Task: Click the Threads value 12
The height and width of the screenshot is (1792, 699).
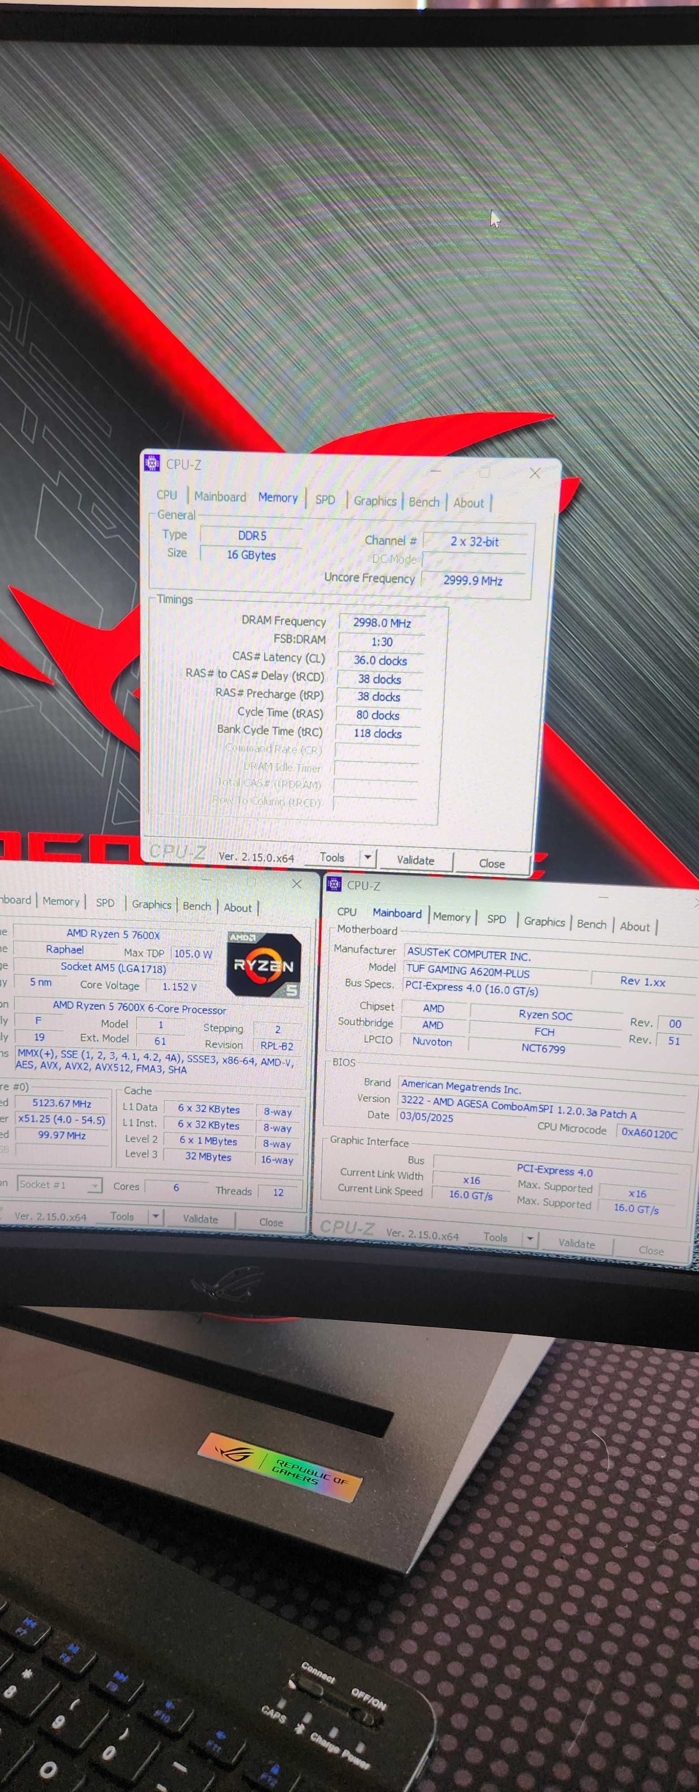Action: point(278,1192)
